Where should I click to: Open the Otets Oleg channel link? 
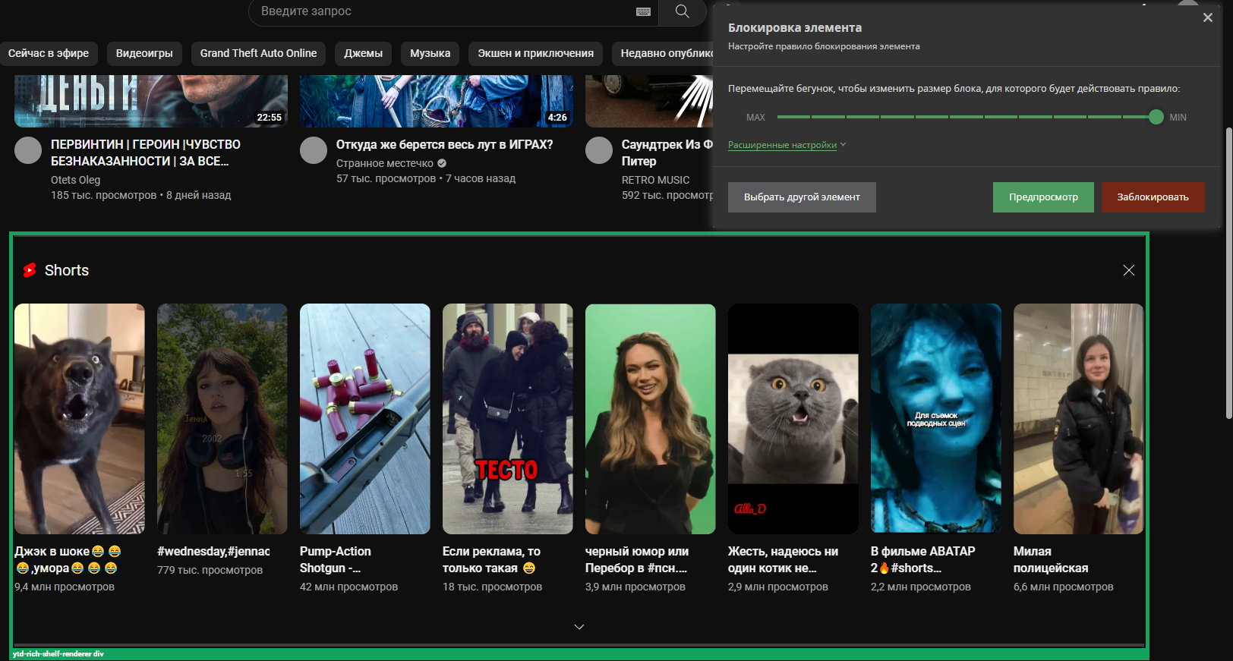[x=75, y=180]
